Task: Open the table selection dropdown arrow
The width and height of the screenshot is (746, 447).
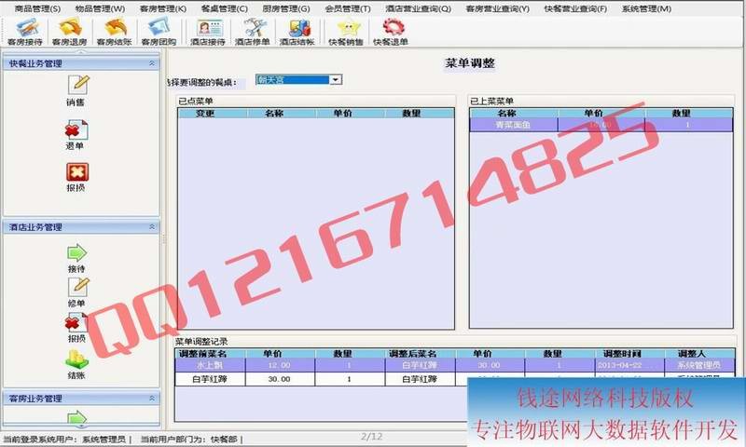Action: (336, 80)
